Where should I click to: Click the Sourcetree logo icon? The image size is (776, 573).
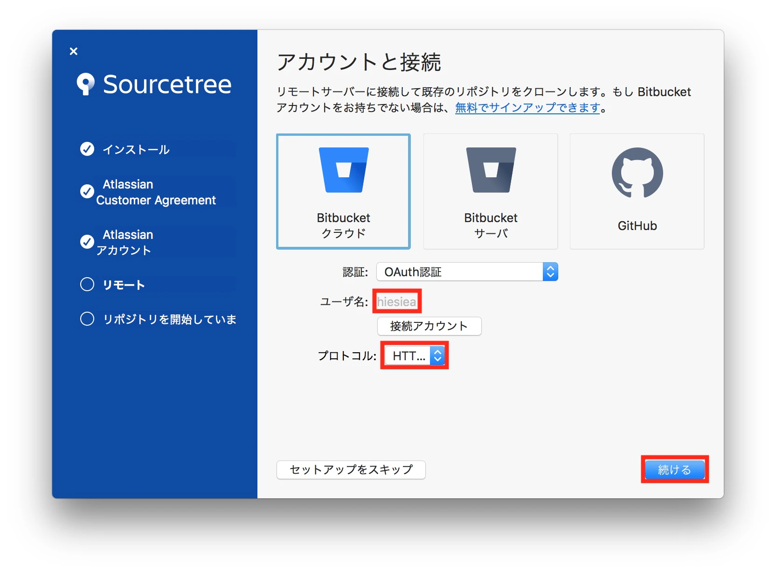coord(86,84)
